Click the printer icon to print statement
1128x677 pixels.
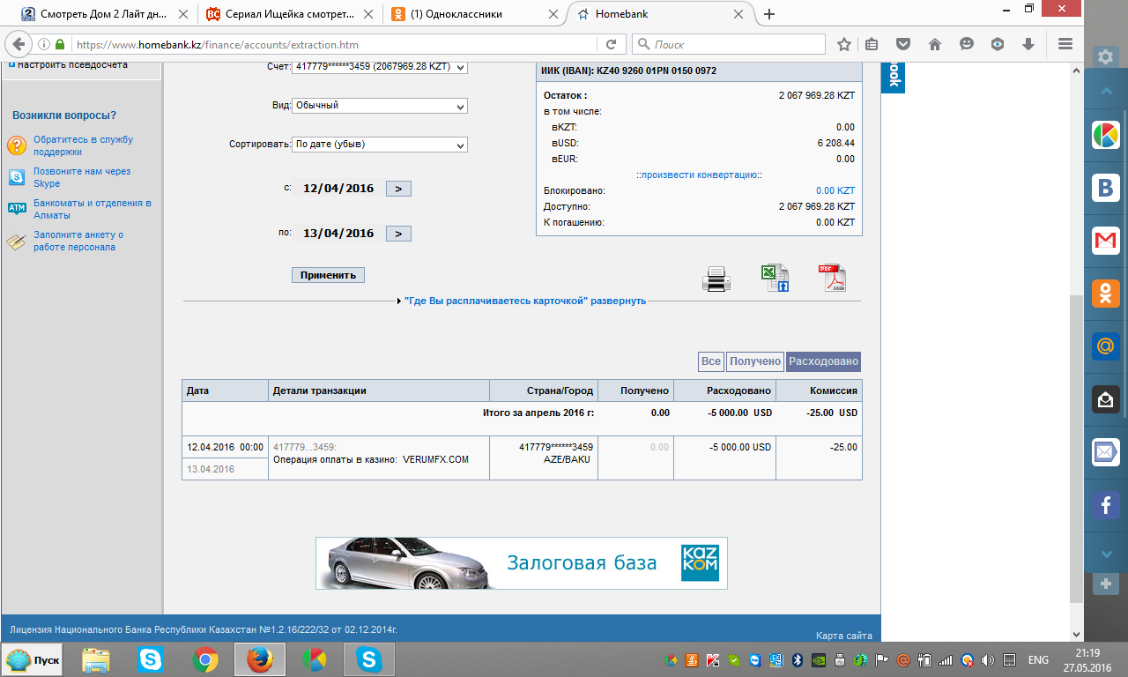pos(716,279)
